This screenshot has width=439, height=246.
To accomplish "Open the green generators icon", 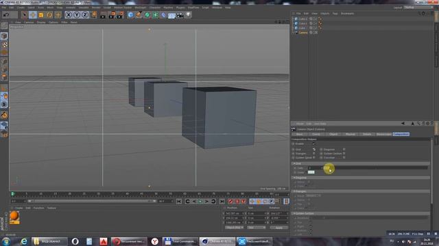I will coord(147,15).
